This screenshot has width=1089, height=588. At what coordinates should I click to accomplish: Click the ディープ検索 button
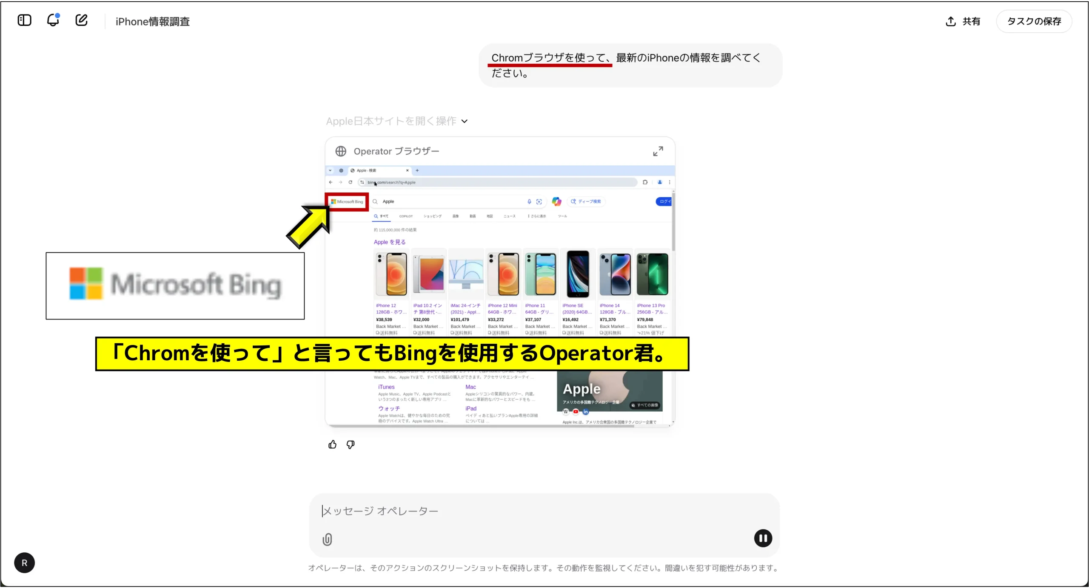pyautogui.click(x=586, y=201)
